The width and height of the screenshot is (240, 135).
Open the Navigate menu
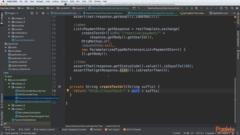(40, 1)
